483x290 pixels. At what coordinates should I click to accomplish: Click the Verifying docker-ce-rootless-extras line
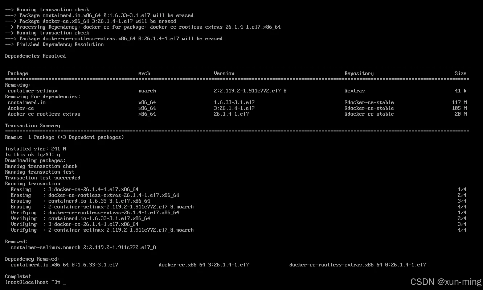(95, 212)
